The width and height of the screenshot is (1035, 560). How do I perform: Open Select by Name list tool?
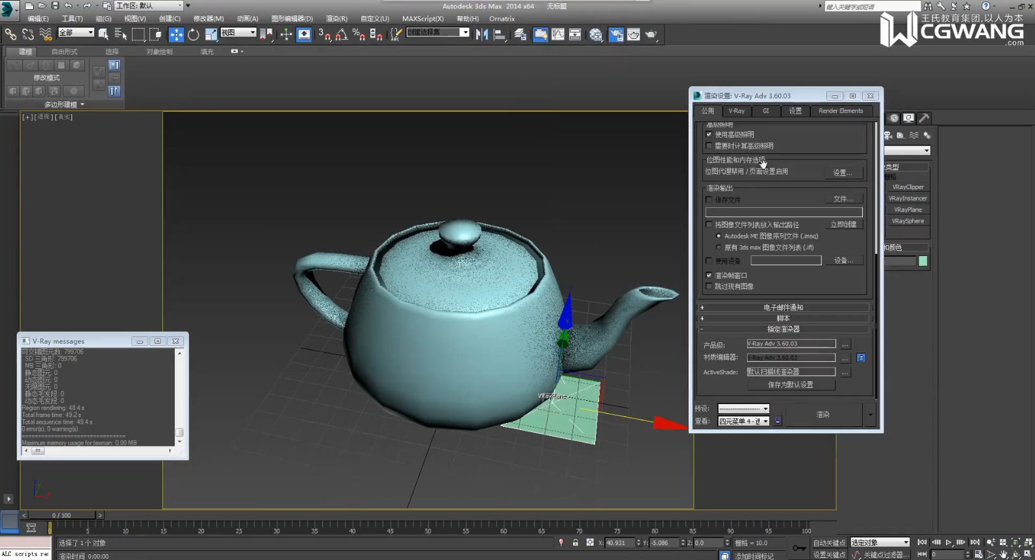tap(120, 34)
